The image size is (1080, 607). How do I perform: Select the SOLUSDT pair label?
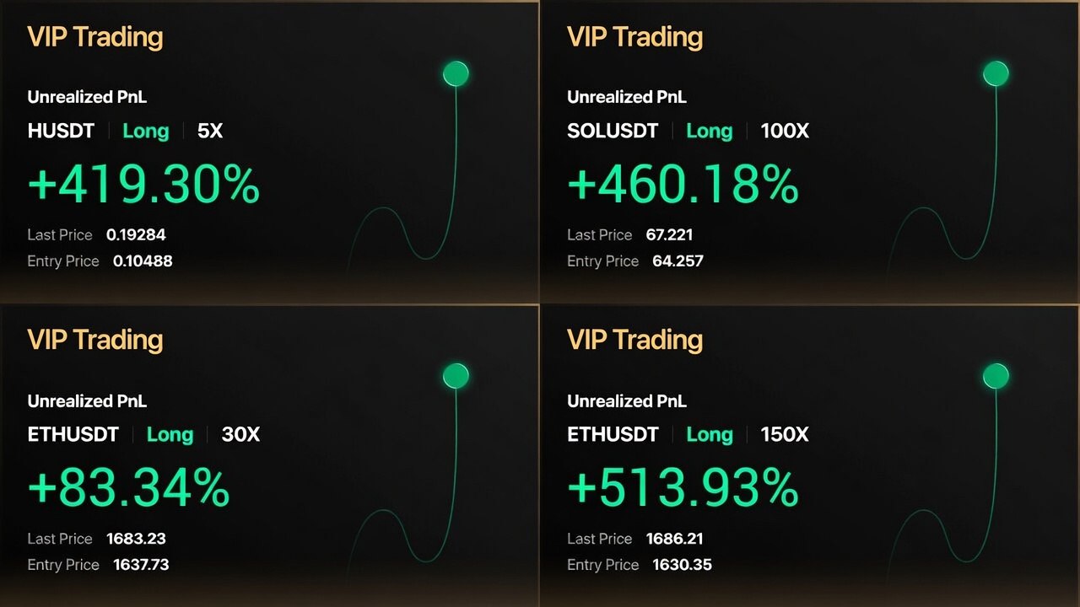click(x=613, y=131)
